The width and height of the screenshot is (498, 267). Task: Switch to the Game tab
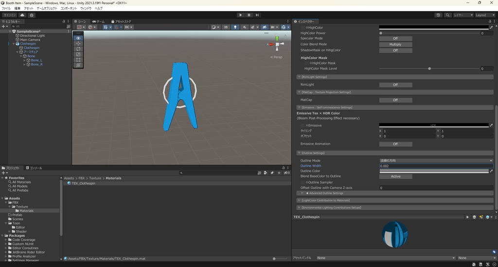(x=98, y=21)
